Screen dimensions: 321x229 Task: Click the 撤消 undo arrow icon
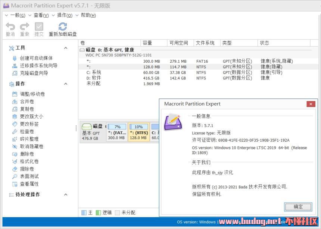pyautogui.click(x=10, y=26)
